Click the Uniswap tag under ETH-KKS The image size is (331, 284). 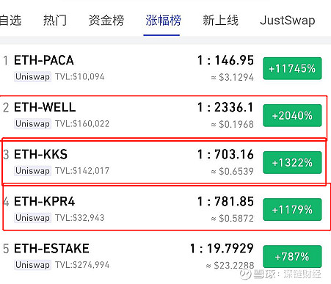tap(32, 171)
